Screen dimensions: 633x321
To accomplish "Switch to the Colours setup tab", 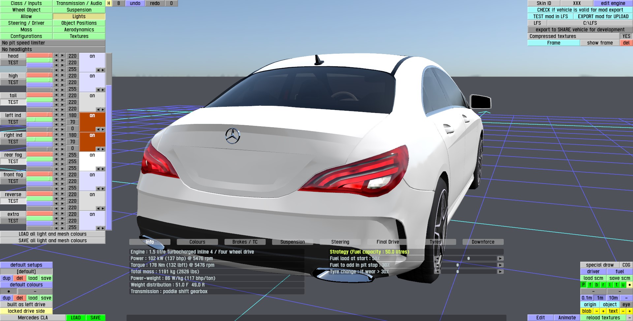I will pyautogui.click(x=197, y=242).
